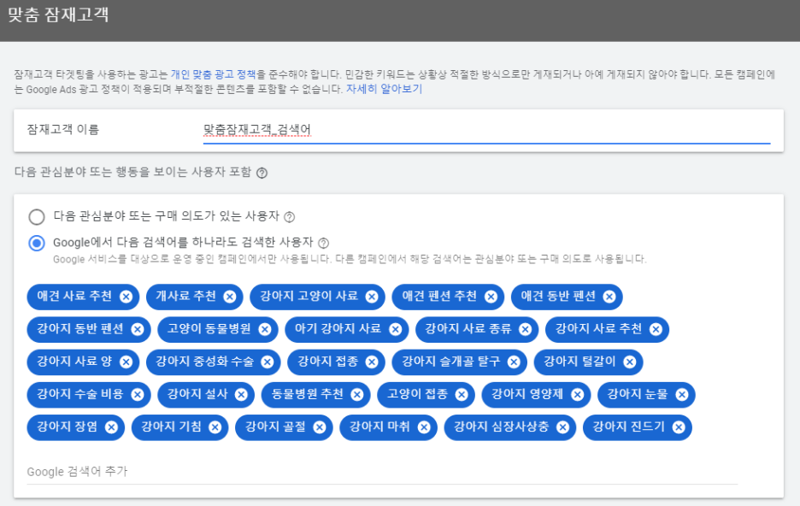
Task: Remove the 강아지 슬개골 탈구 keyword
Action: tap(514, 362)
